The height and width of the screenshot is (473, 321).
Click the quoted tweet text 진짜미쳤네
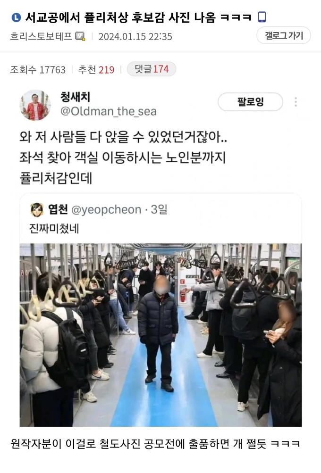(54, 228)
